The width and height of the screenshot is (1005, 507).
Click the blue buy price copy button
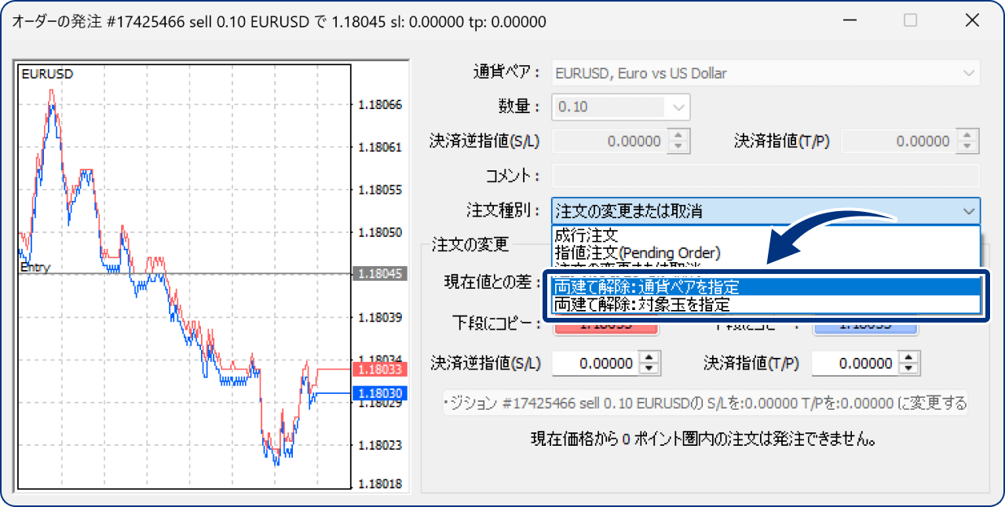tap(866, 324)
